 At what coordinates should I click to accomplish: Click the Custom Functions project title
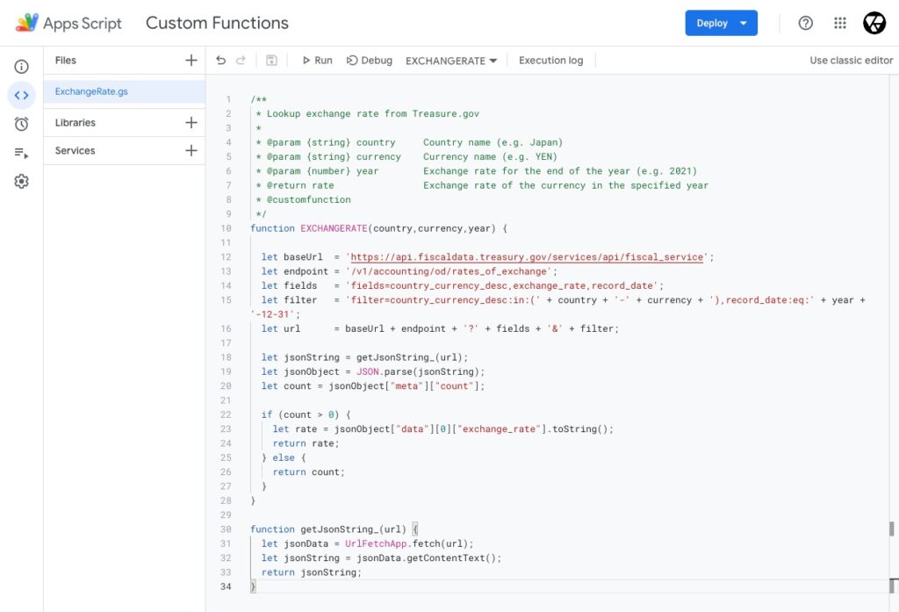(218, 23)
